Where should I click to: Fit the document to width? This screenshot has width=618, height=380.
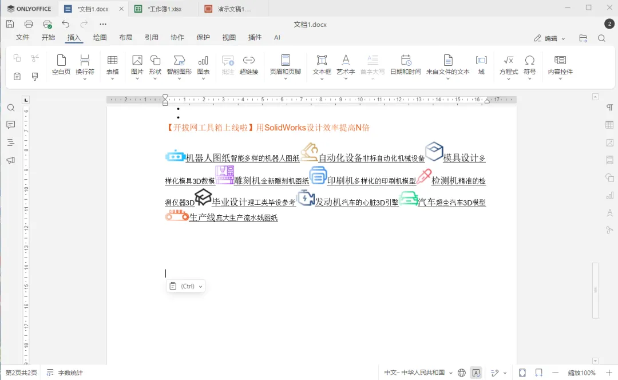pos(539,373)
